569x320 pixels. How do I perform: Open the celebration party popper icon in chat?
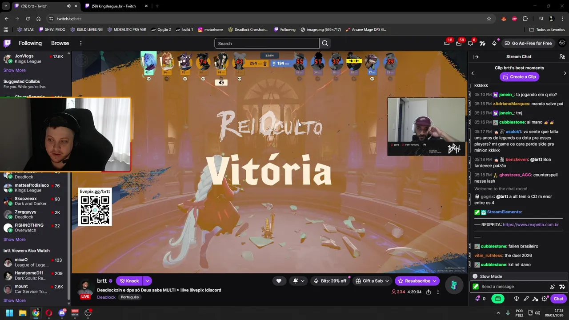coord(553,287)
